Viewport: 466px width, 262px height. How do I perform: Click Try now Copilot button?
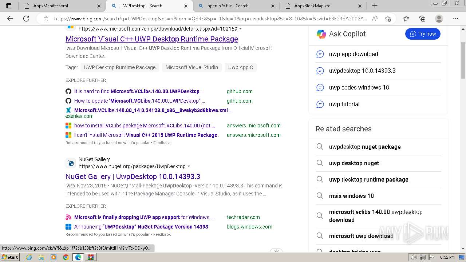coord(423,34)
